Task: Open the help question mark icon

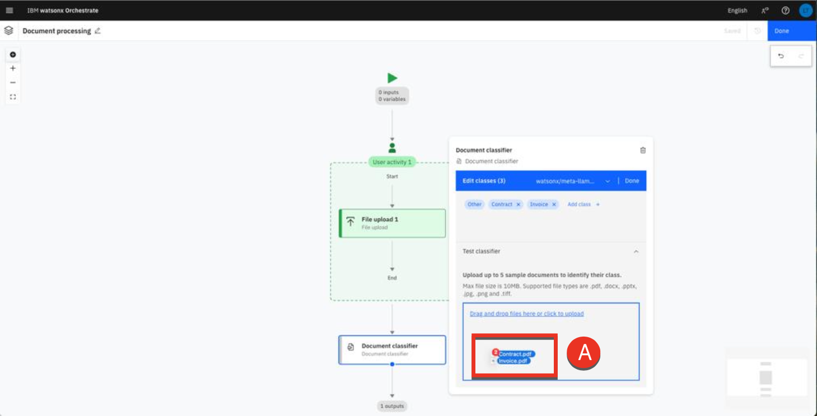Action: point(785,11)
